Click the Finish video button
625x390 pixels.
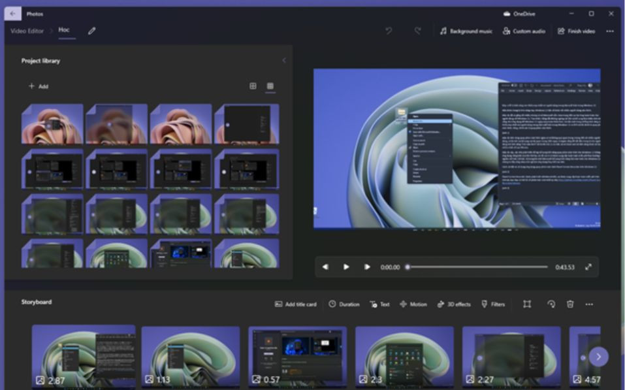pos(577,30)
